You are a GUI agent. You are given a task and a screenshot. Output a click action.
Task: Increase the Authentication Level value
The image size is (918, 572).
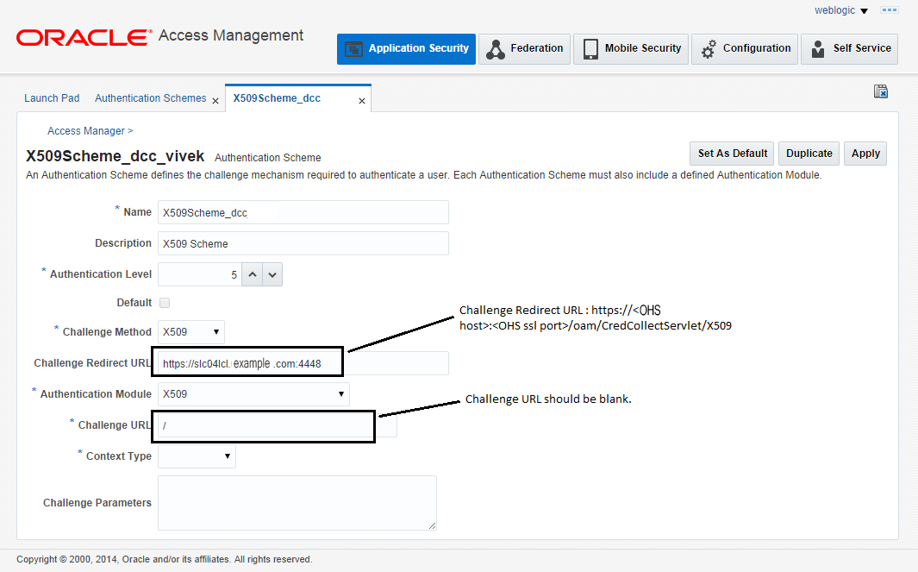(253, 275)
